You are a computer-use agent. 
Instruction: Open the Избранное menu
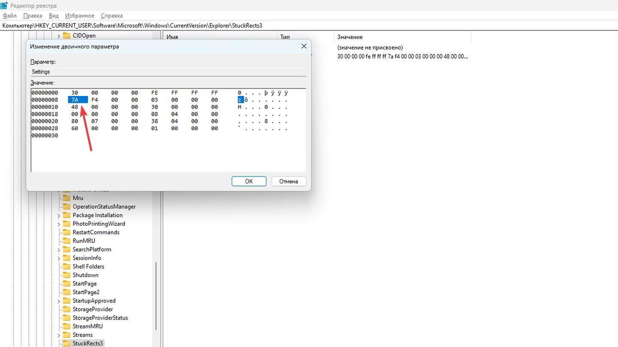coord(79,15)
